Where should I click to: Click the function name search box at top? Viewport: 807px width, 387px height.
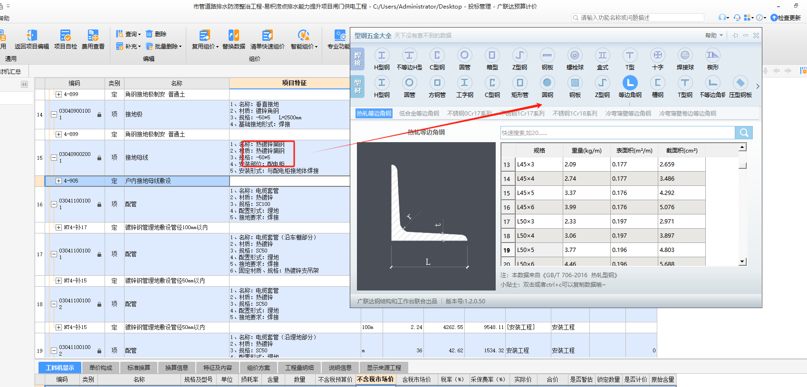click(x=638, y=18)
